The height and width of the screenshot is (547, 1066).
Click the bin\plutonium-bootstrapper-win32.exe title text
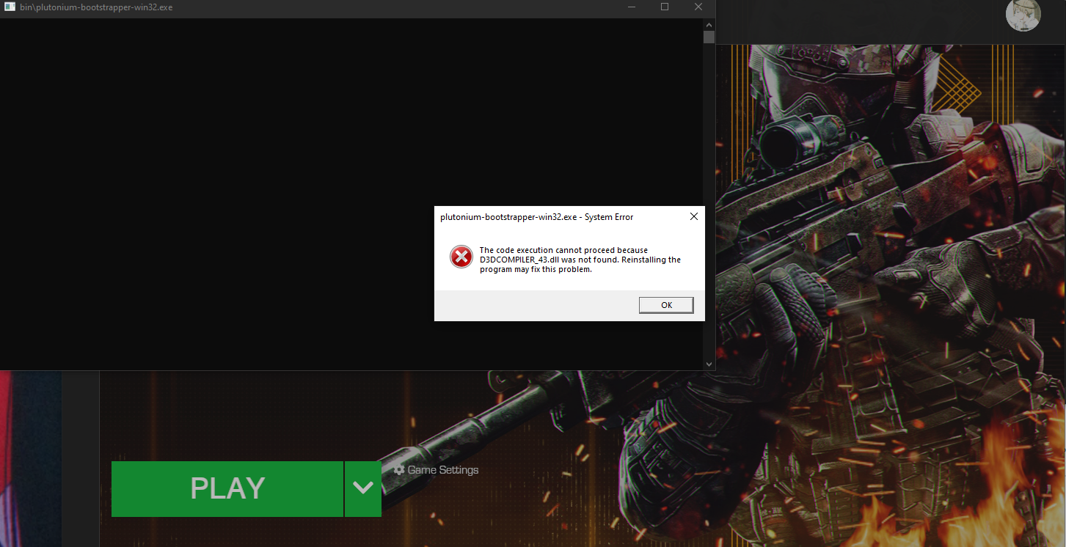(x=96, y=7)
